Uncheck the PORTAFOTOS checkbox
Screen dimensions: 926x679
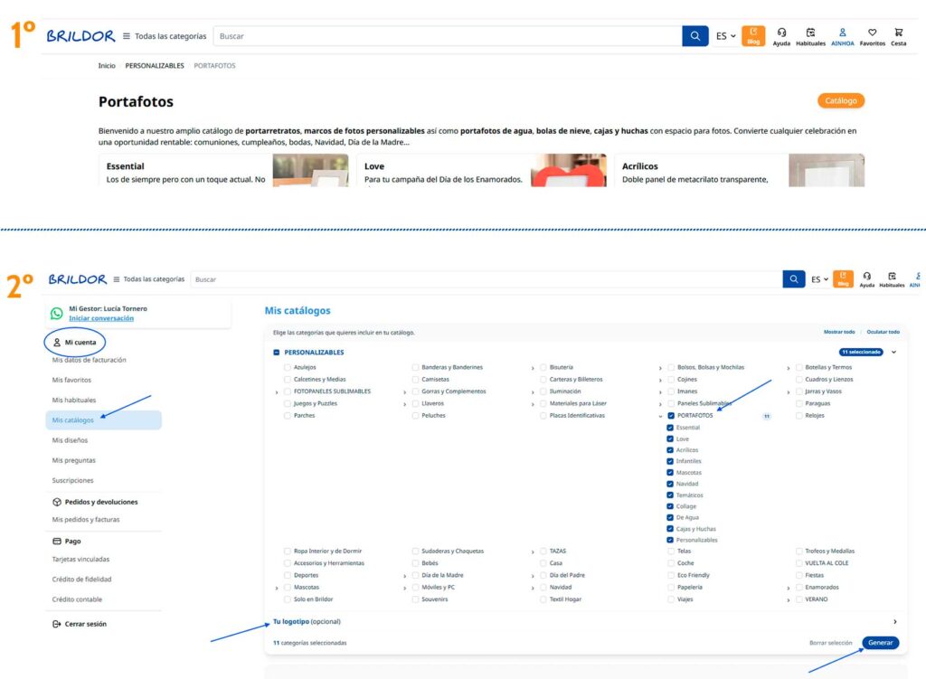[671, 416]
